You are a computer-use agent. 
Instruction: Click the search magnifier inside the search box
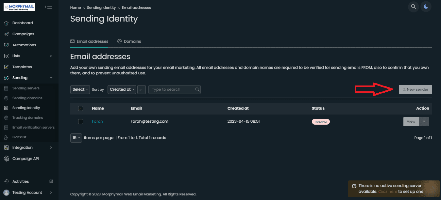click(x=197, y=89)
